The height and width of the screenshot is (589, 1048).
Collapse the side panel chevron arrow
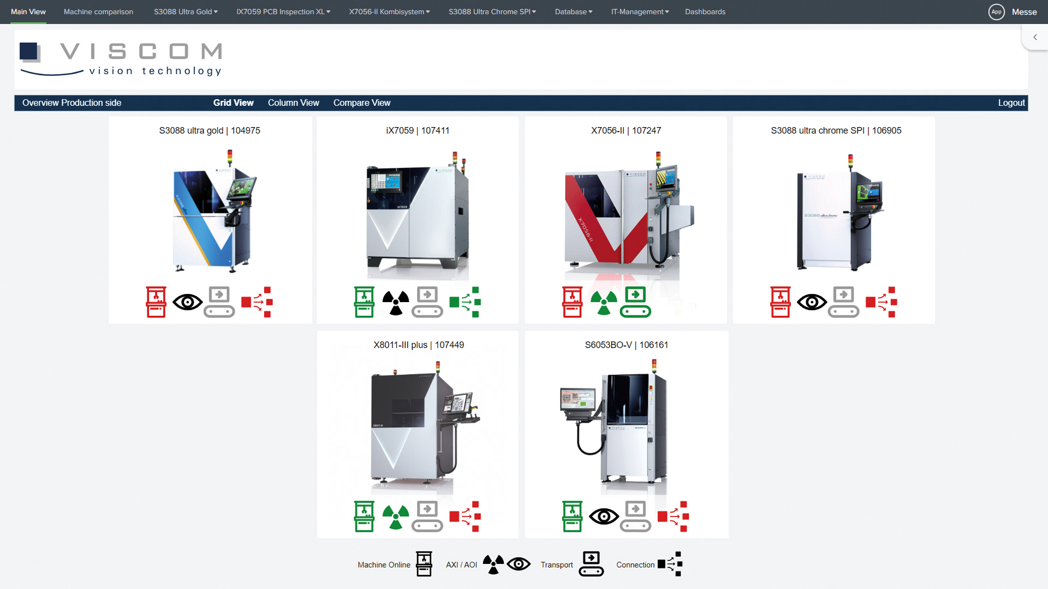pyautogui.click(x=1035, y=37)
